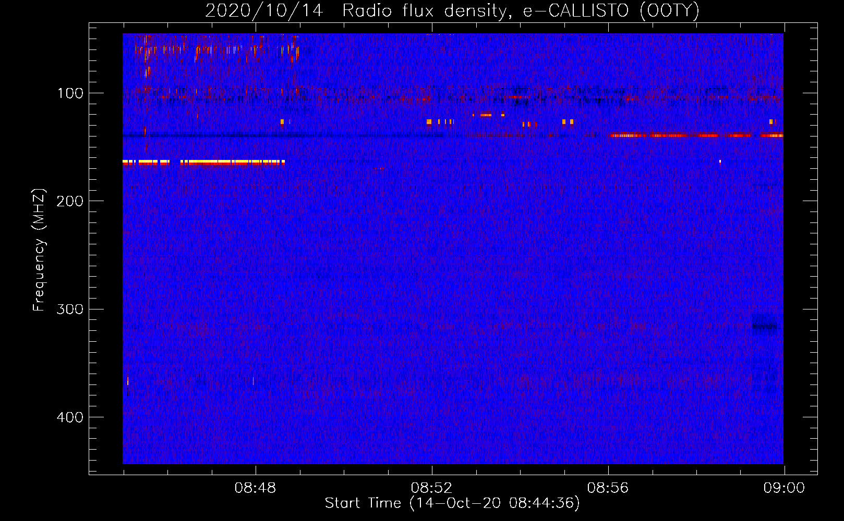Click the 'Frequency (MHZ)' axis label
The height and width of the screenshot is (521, 844).
[39, 250]
